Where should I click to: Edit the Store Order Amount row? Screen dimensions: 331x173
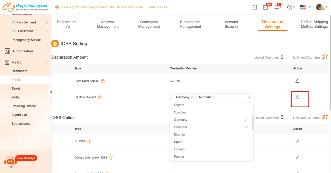click(297, 81)
